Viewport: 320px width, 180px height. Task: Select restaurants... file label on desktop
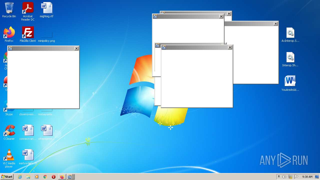(46, 114)
